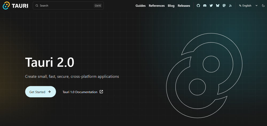Click the 'Create small, fast, secure' tagline
The image size is (267, 126).
pos(72,76)
